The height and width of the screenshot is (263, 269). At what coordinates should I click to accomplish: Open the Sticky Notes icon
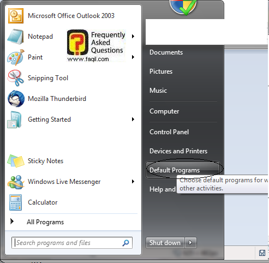pos(16,161)
